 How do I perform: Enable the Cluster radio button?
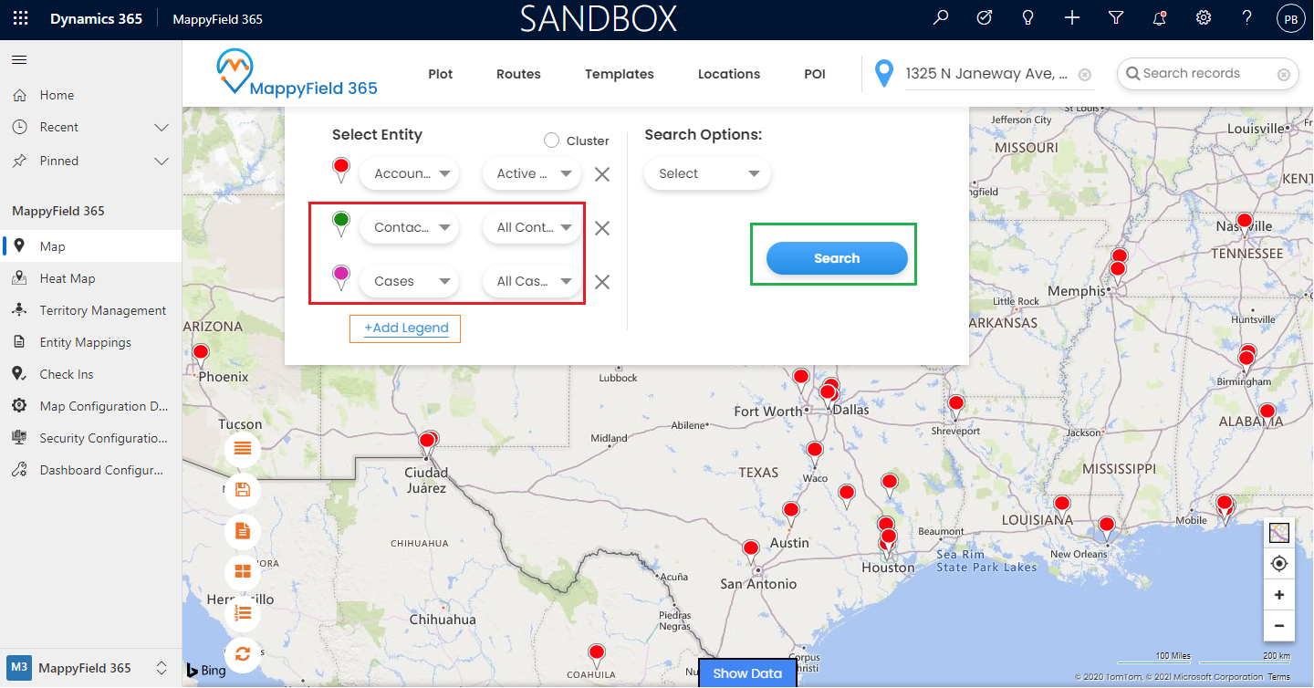tap(551, 141)
